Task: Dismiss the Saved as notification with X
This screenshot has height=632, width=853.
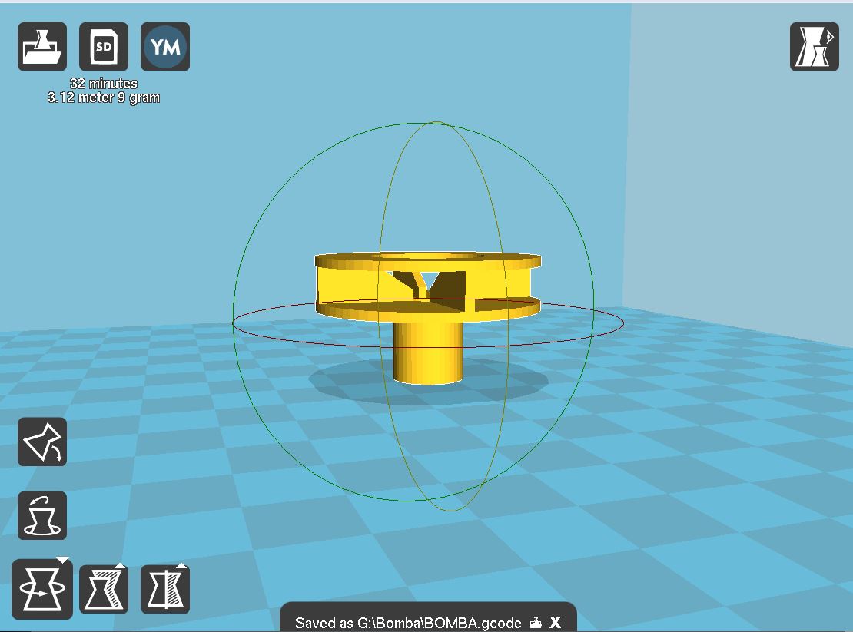Action: click(555, 623)
